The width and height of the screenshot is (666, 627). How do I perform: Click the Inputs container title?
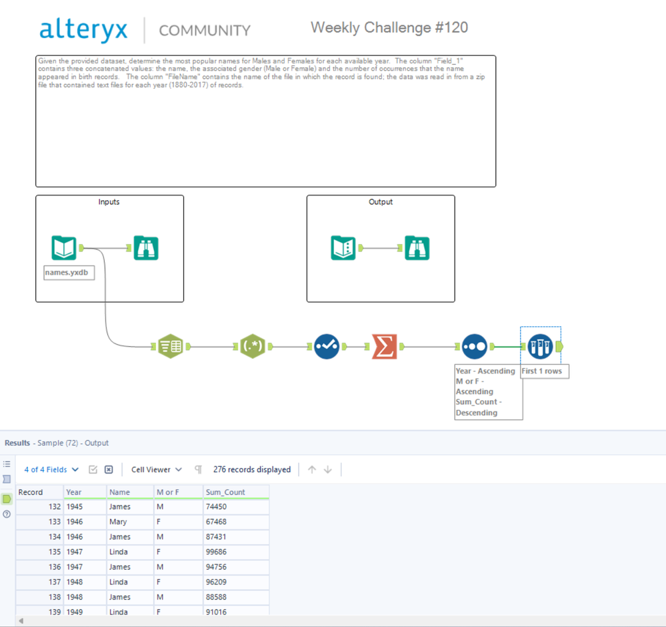[109, 201]
